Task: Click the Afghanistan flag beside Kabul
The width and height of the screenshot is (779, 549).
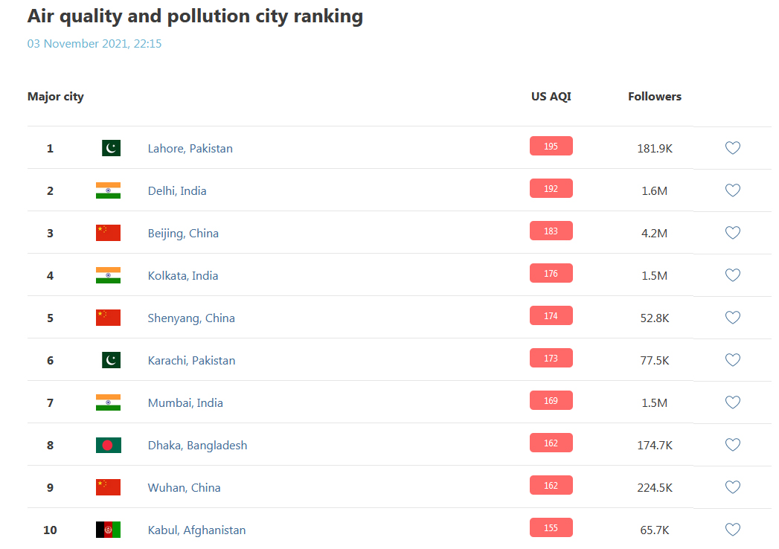Action: (x=109, y=530)
